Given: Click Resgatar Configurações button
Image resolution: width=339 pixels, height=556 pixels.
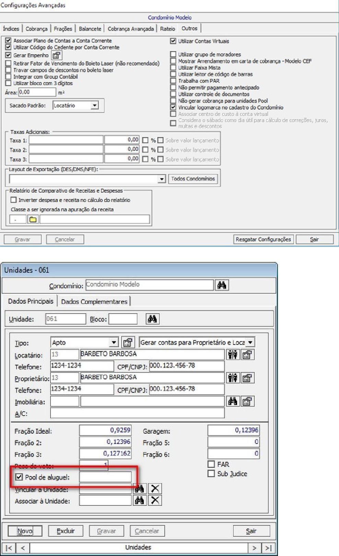Looking at the screenshot, I should click(x=263, y=239).
